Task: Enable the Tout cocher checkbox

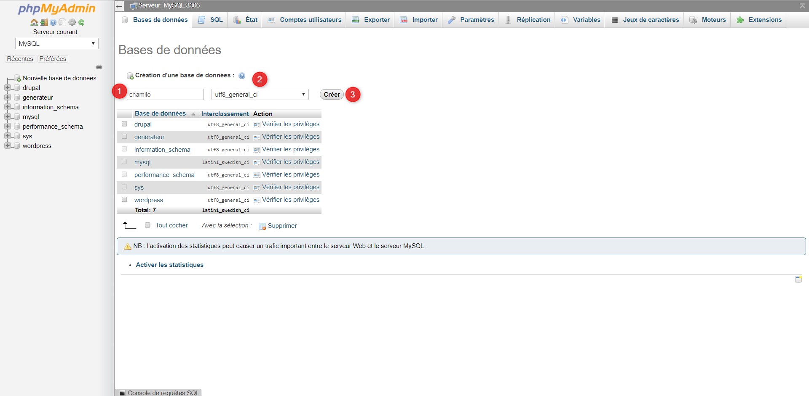Action: pyautogui.click(x=147, y=225)
